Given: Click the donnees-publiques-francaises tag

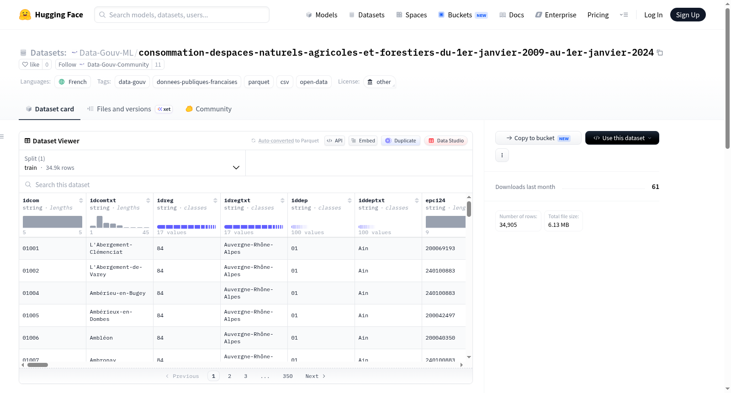Looking at the screenshot, I should (x=197, y=82).
